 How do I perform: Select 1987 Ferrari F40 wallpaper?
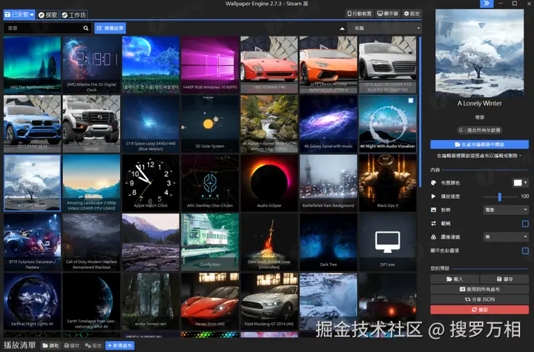269,64
